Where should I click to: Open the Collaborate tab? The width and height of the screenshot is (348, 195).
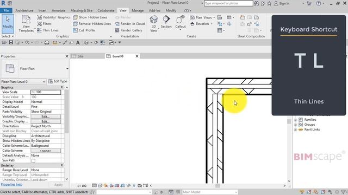click(x=106, y=10)
